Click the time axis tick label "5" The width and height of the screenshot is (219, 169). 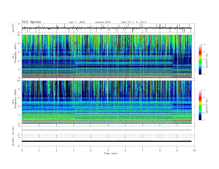[108, 150]
